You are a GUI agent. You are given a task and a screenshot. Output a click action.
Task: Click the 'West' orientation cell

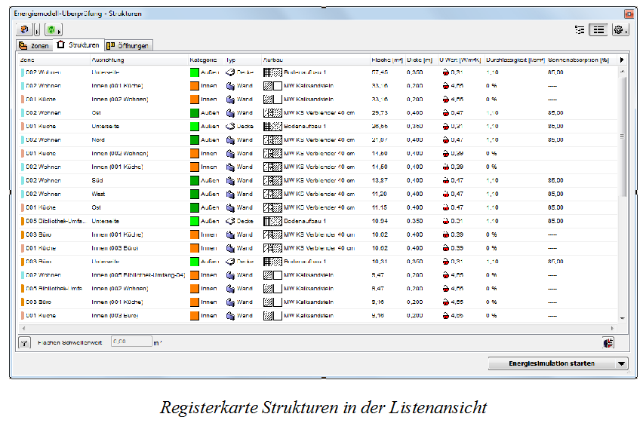pyautogui.click(x=98, y=195)
